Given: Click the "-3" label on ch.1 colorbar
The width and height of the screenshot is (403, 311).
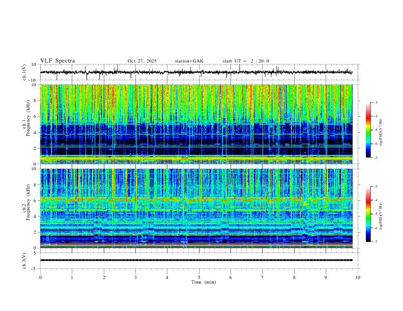Looking at the screenshot, I should (376, 102).
